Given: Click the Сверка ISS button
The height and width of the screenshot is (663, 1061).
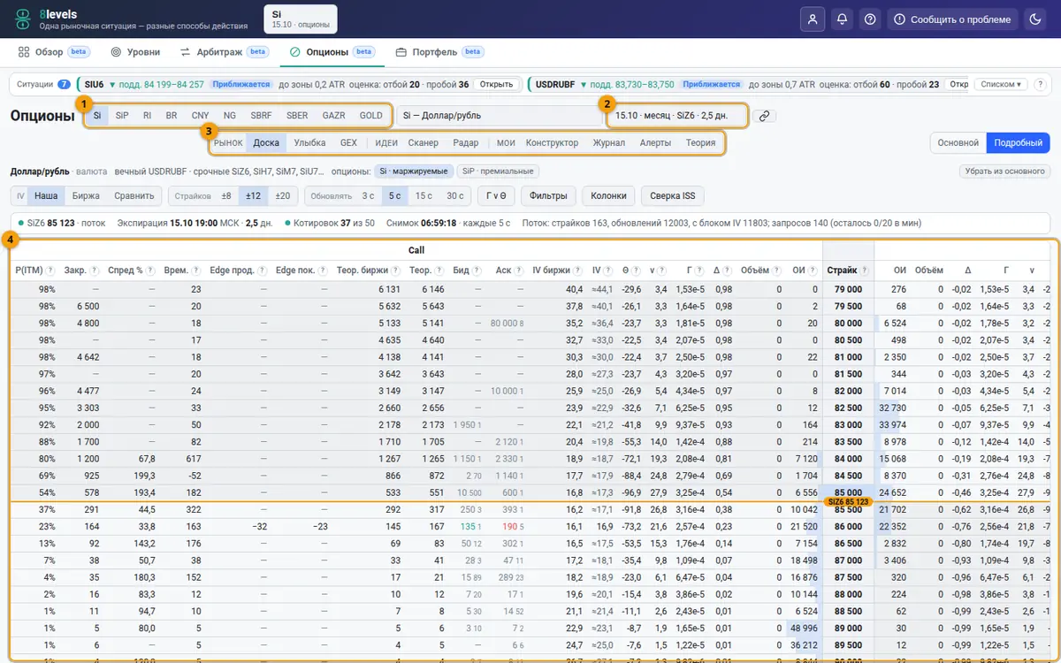Looking at the screenshot, I should 673,195.
